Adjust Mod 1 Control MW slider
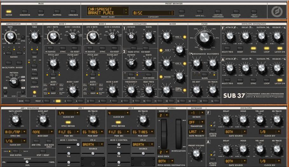The image size is (289, 167). (x=69, y=145)
